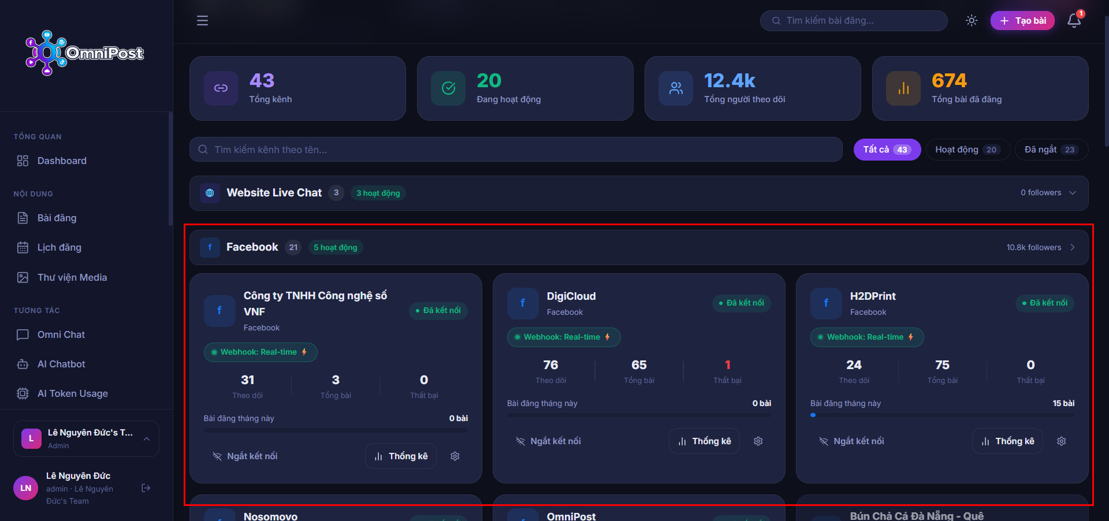Click the L team avatar
1109x521 pixels.
[x=31, y=438]
